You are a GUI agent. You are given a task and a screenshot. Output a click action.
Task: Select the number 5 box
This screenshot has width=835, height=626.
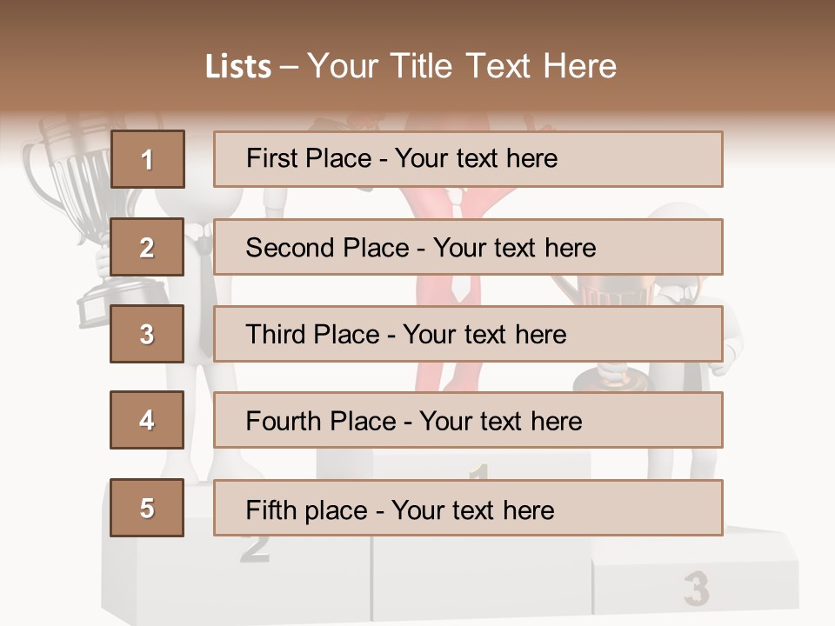(x=147, y=508)
